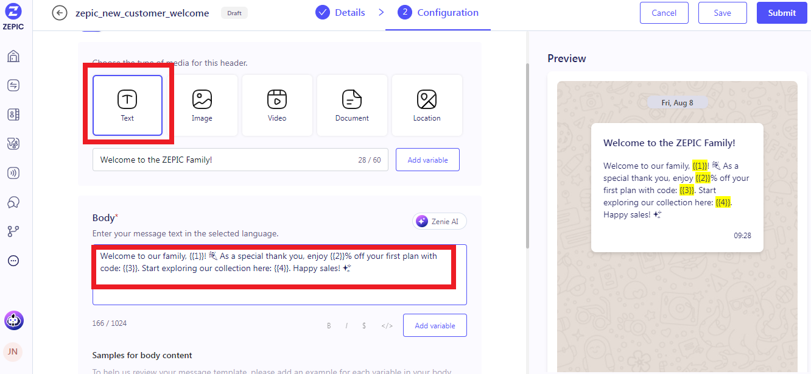Open the contacts book sidebar icon

(x=13, y=115)
